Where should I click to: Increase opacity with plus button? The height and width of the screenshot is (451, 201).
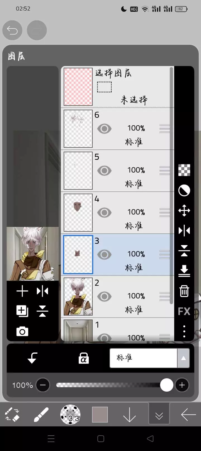point(182,385)
